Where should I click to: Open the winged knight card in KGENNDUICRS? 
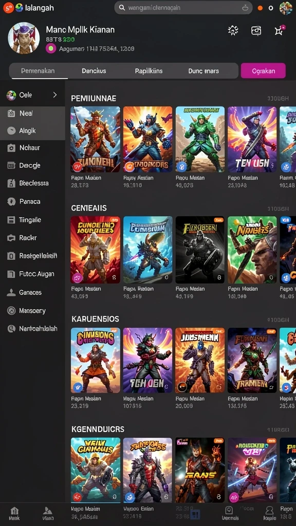pyautogui.click(x=95, y=470)
